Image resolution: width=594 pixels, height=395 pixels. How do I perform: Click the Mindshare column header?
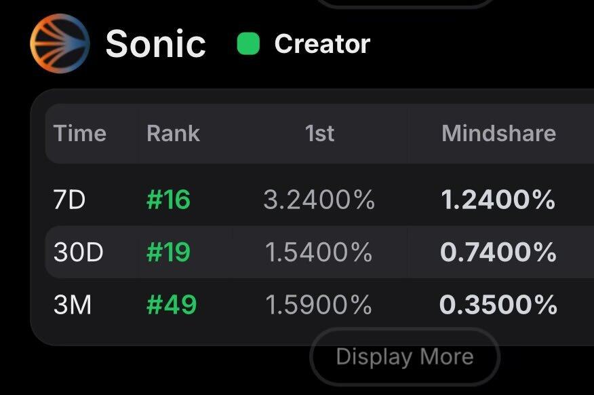[498, 133]
